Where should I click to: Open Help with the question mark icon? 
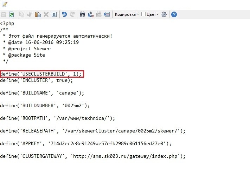click(x=174, y=14)
